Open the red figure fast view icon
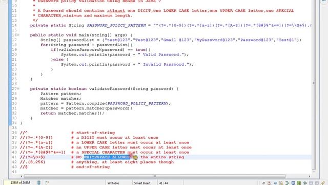 tap(269, 183)
